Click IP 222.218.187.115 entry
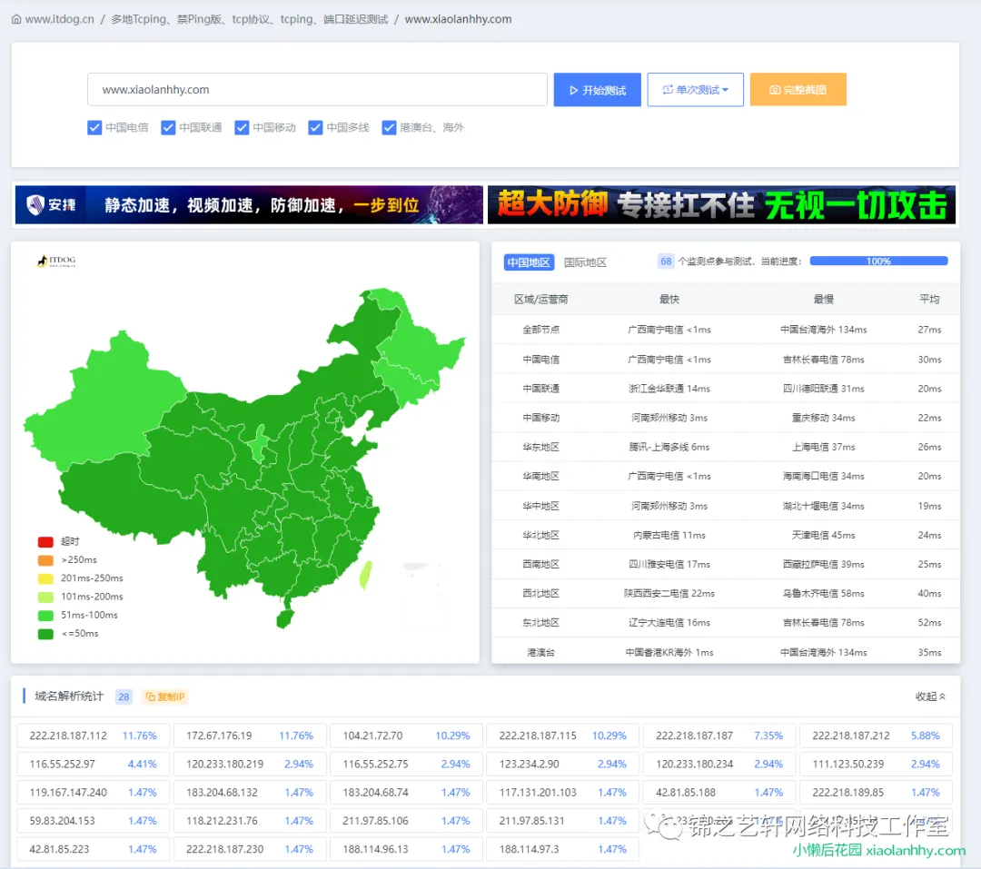 pos(562,736)
